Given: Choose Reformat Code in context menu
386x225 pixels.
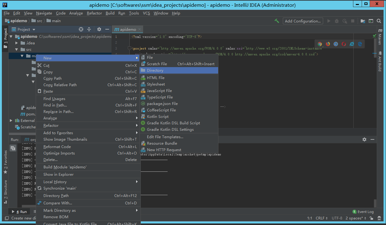Looking at the screenshot, I should pos(88,147).
